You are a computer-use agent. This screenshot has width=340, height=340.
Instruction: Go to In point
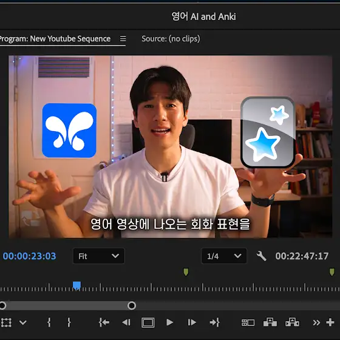coord(104,322)
